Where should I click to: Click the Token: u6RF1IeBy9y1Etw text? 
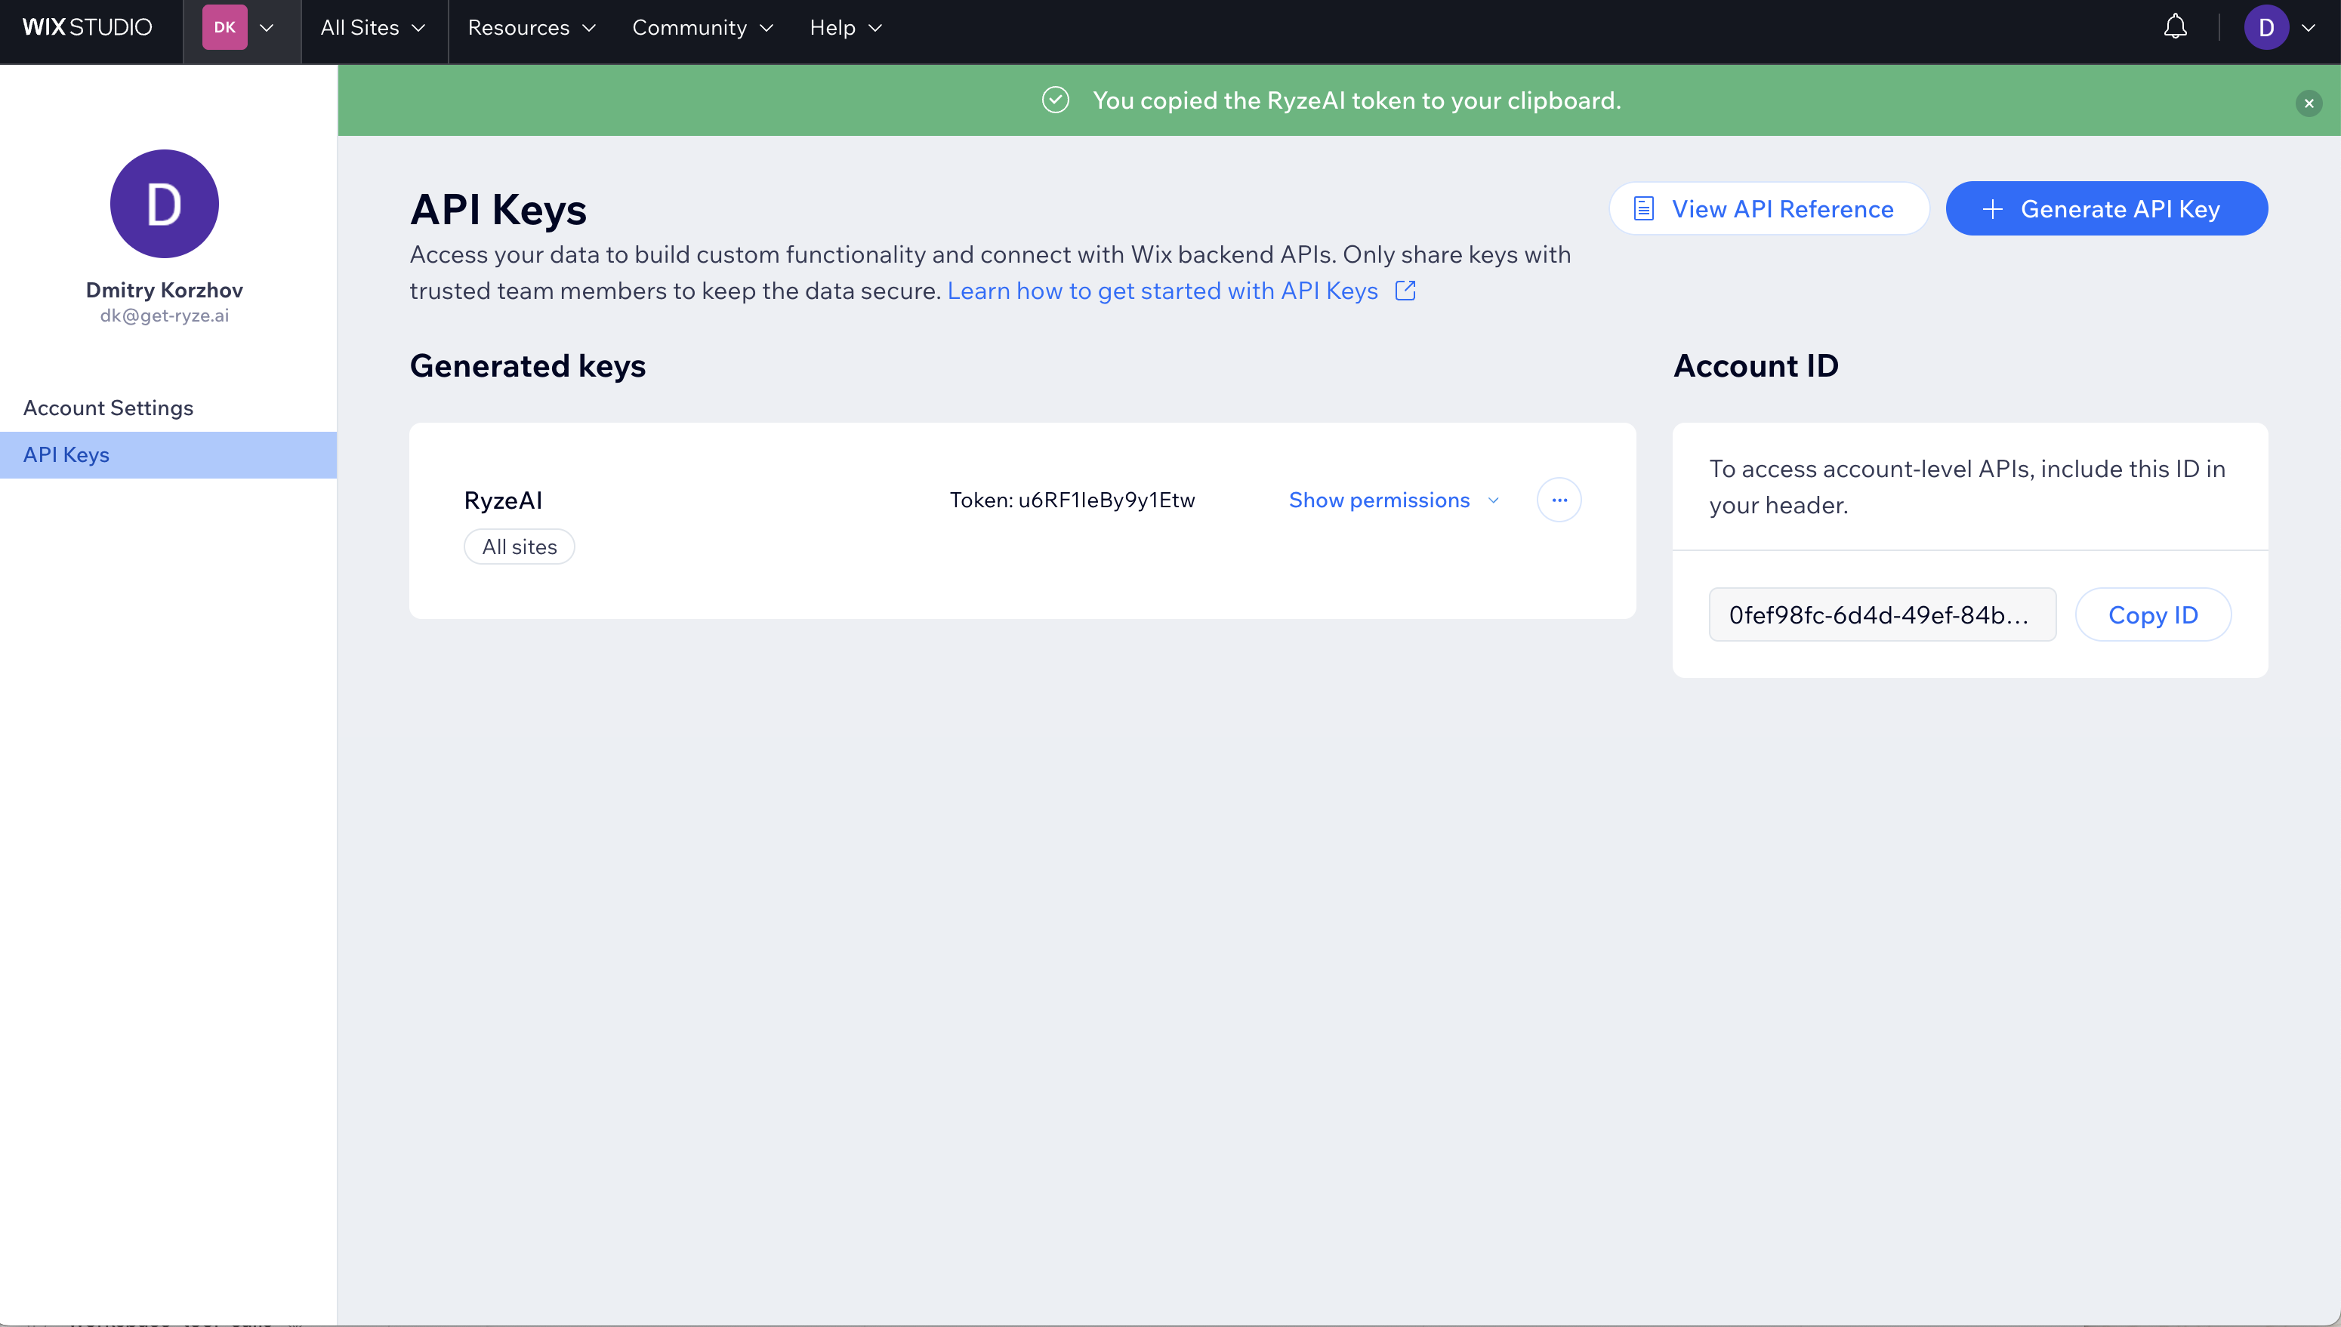(1072, 500)
